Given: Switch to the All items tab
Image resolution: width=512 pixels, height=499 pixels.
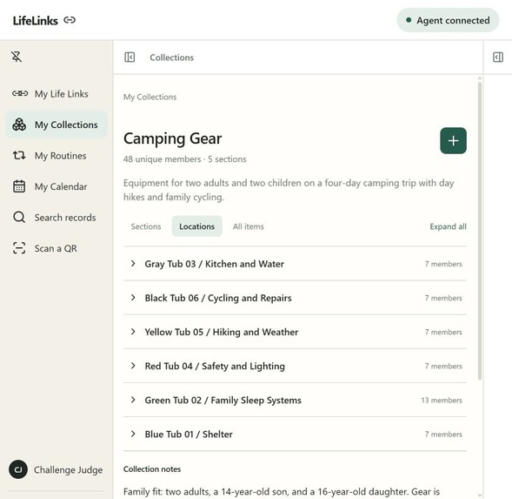Looking at the screenshot, I should 248,226.
